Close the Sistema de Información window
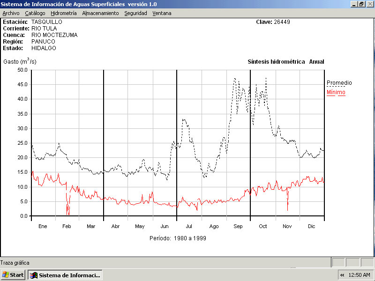 click(x=369, y=4)
